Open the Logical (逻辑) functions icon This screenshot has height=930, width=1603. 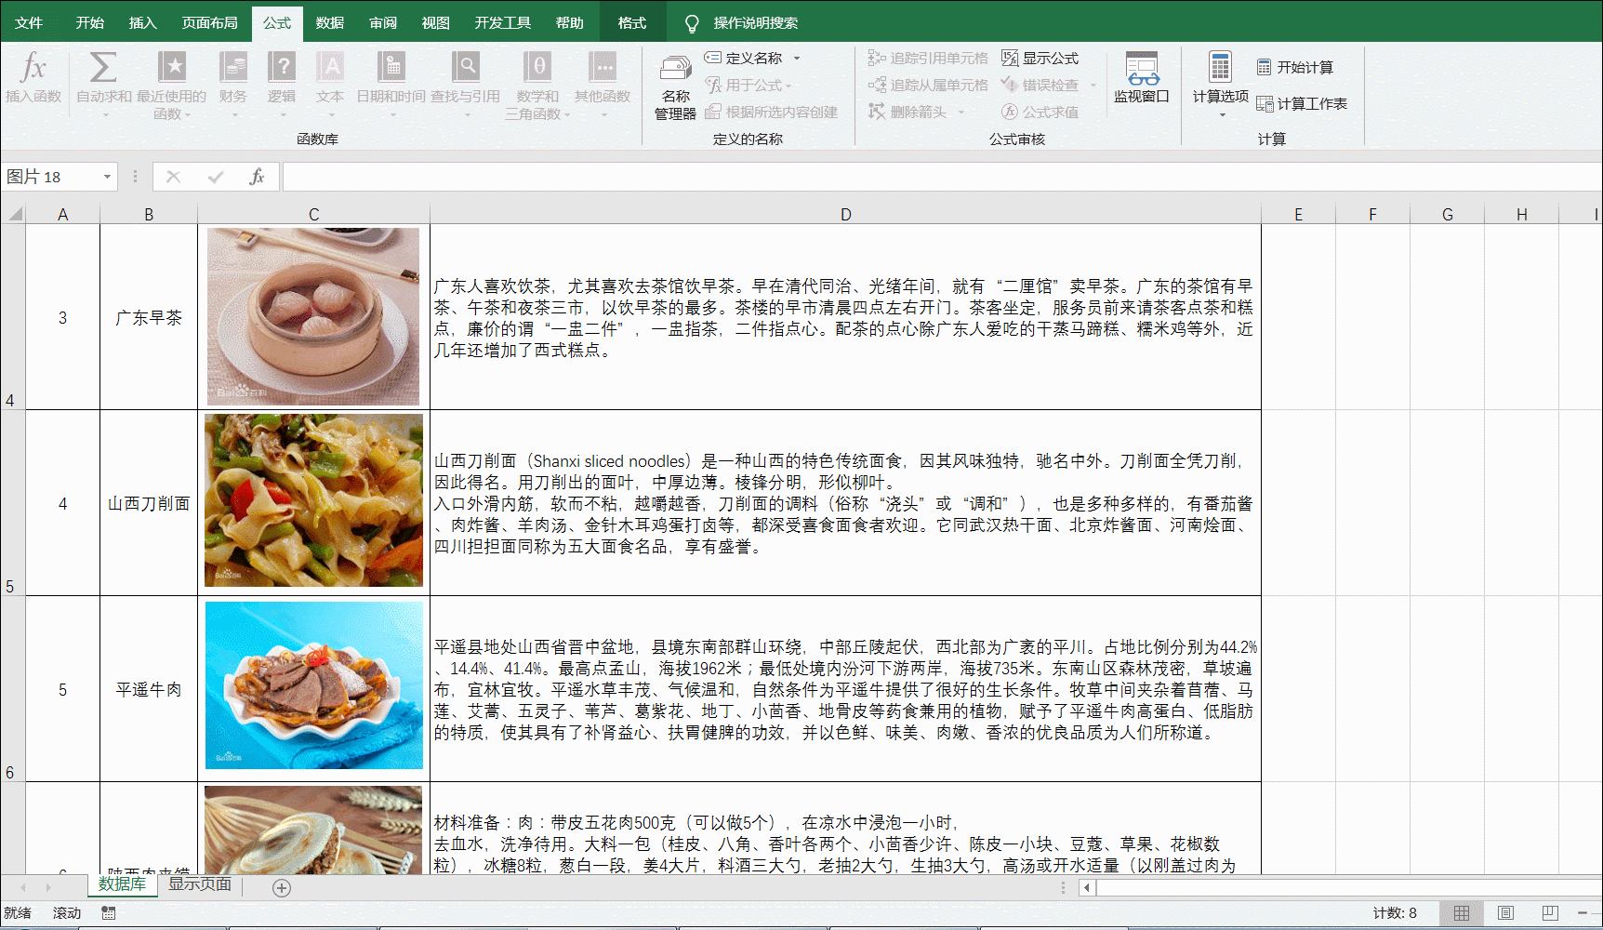tap(282, 84)
